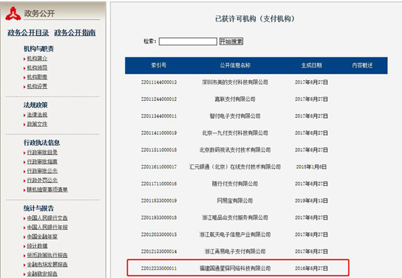Open the 行政审批公示 link
Screen dimensions: 402x278
pyautogui.click(x=42, y=171)
